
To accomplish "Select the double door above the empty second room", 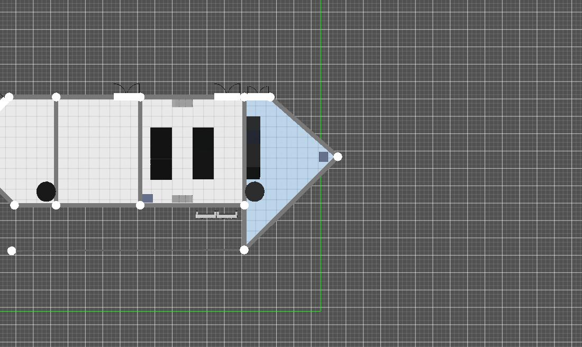I will click(x=126, y=92).
